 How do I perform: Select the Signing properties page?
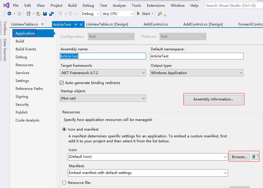[22, 97]
